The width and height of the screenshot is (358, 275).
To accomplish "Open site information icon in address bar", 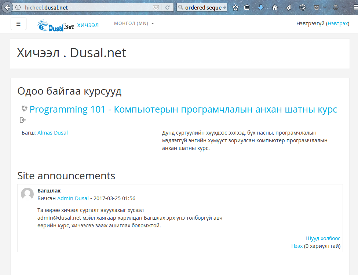I will pos(18,8).
